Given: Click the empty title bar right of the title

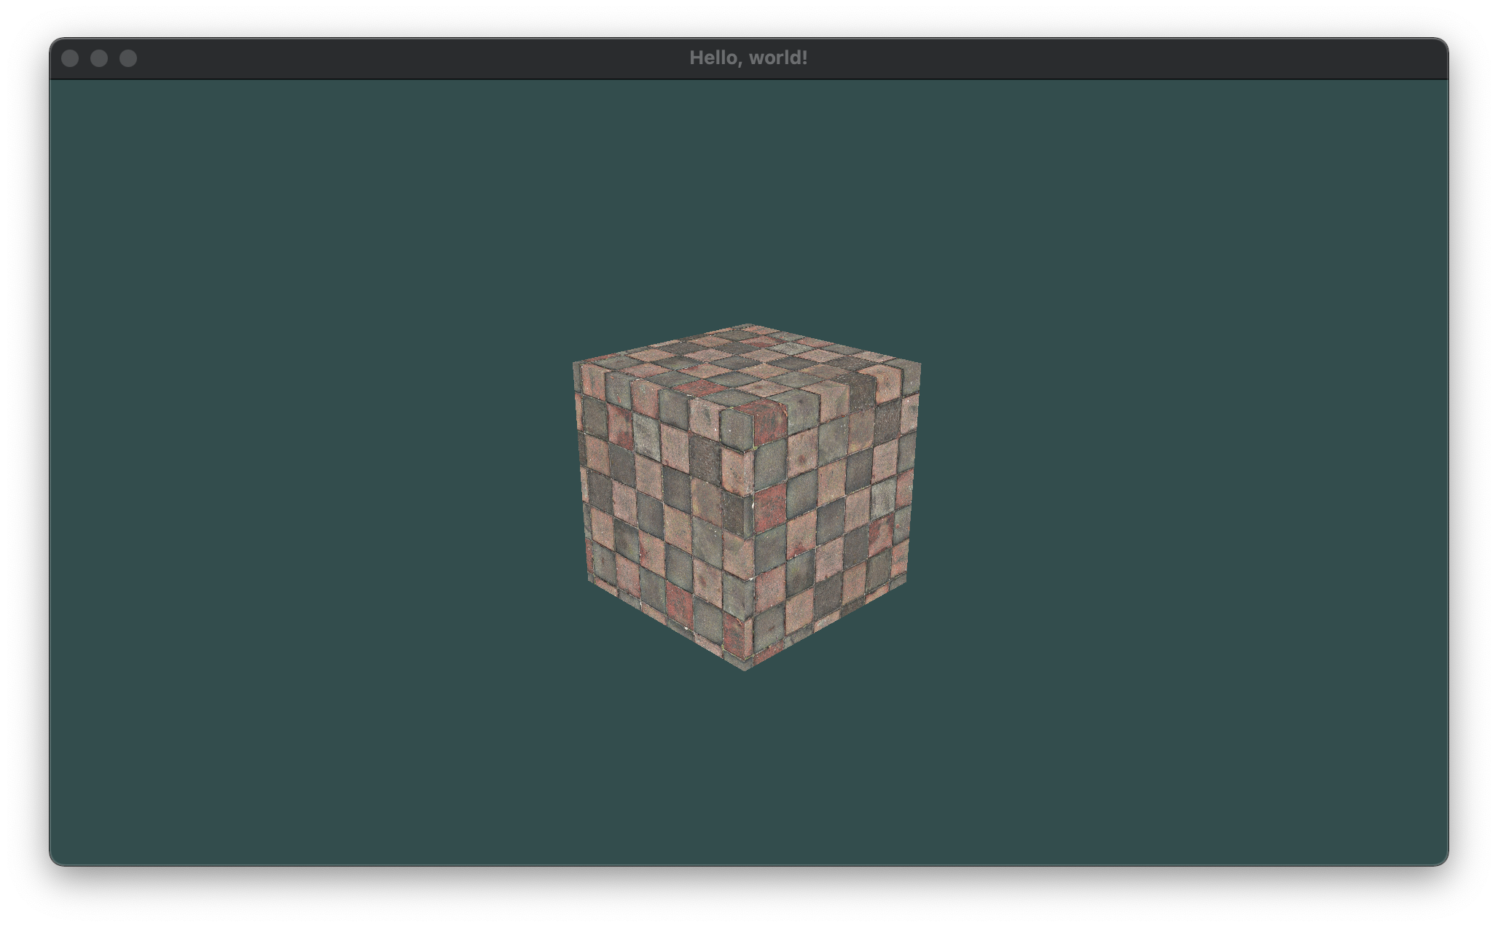Looking at the screenshot, I should 1093,58.
